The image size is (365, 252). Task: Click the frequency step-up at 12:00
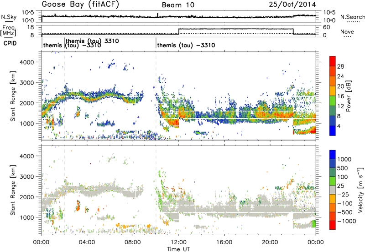click(x=179, y=31)
